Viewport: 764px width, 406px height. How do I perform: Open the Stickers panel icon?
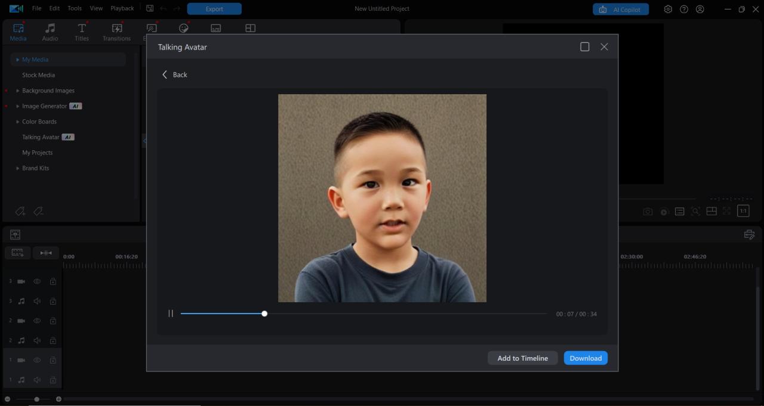pos(183,28)
